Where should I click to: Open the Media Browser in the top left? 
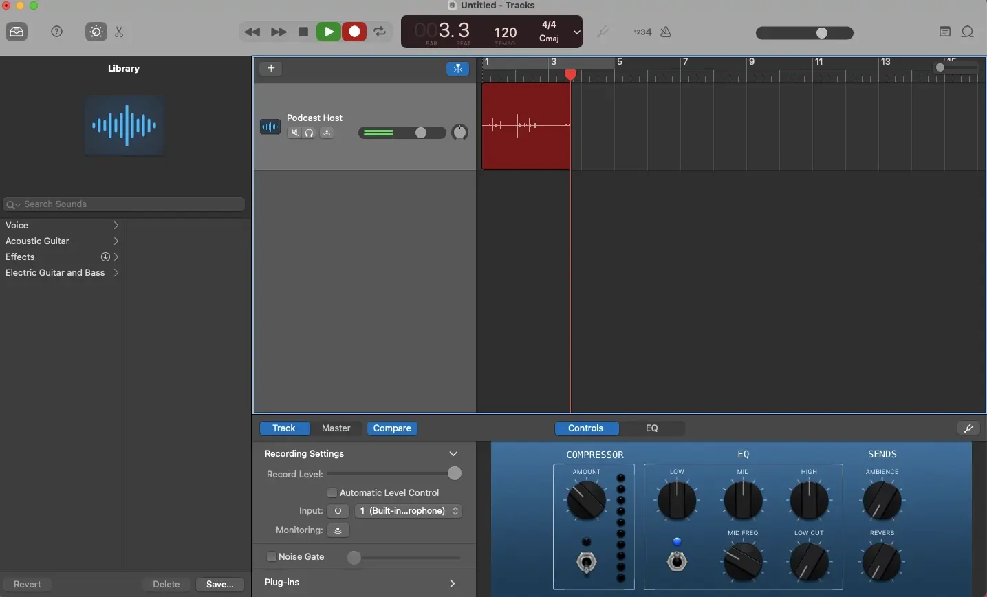tap(16, 32)
